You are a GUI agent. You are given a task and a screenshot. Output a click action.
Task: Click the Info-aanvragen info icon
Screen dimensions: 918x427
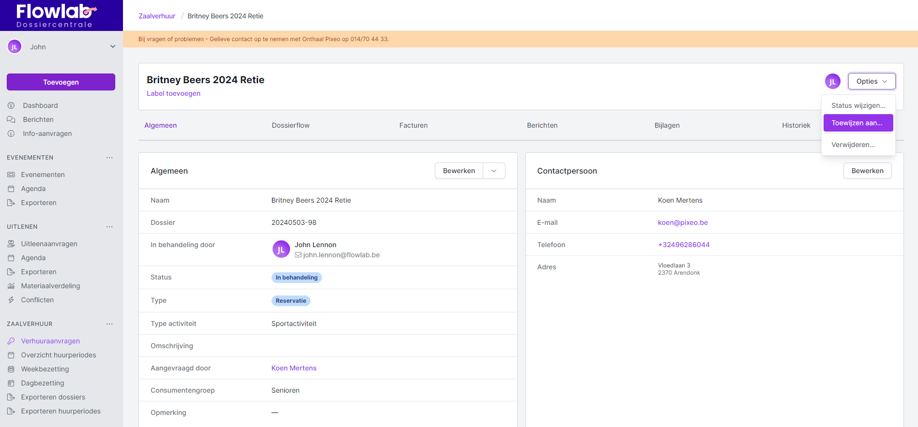pos(11,133)
